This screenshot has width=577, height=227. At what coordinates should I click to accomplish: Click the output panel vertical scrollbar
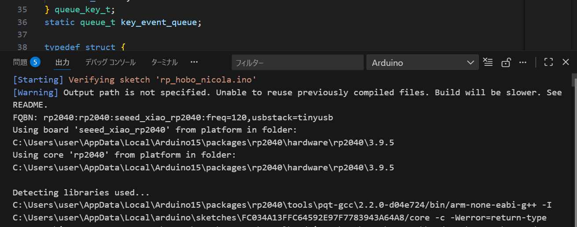tap(574, 80)
